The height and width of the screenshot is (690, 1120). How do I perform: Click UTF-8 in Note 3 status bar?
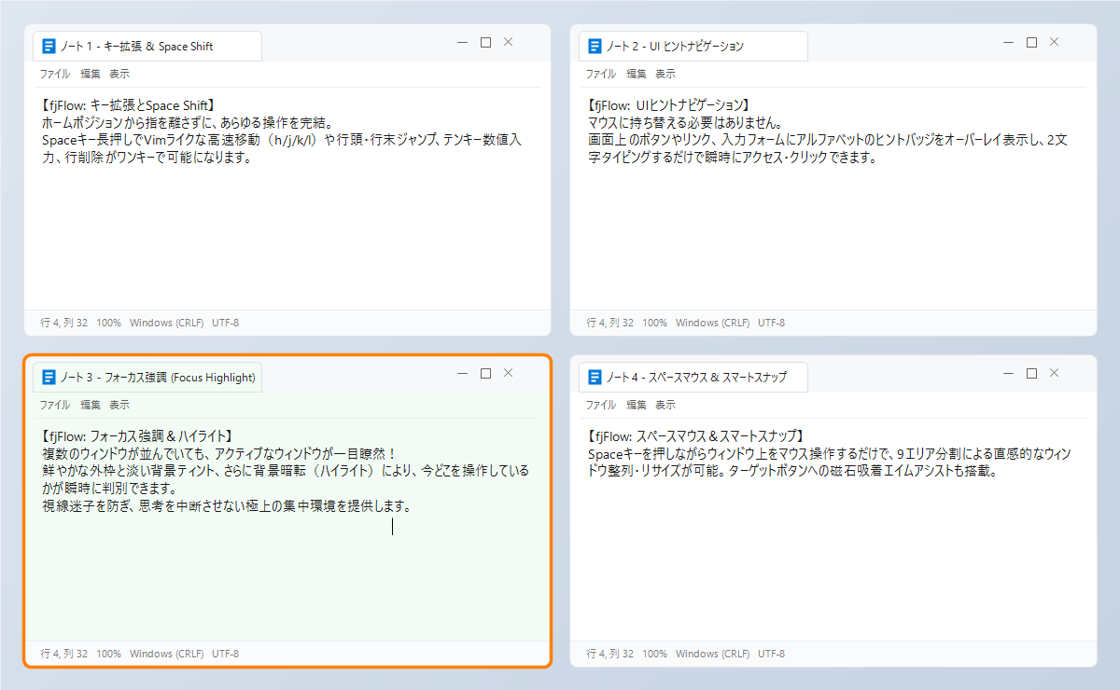tap(226, 654)
